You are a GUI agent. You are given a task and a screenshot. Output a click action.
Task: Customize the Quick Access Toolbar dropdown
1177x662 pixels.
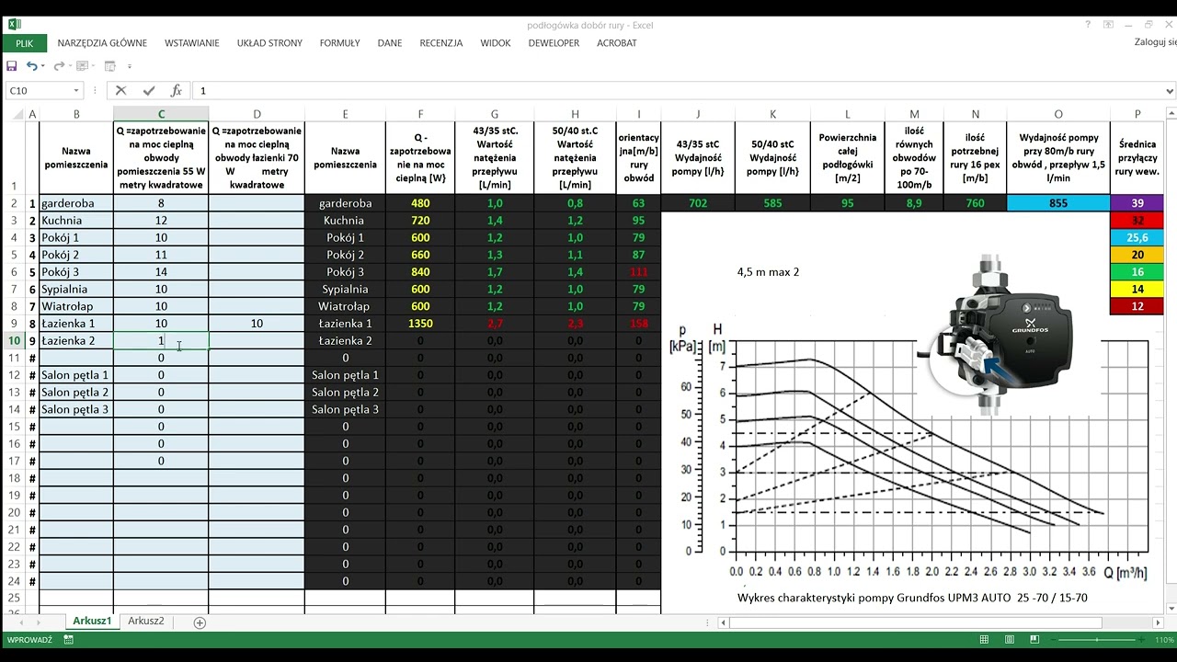(x=130, y=66)
